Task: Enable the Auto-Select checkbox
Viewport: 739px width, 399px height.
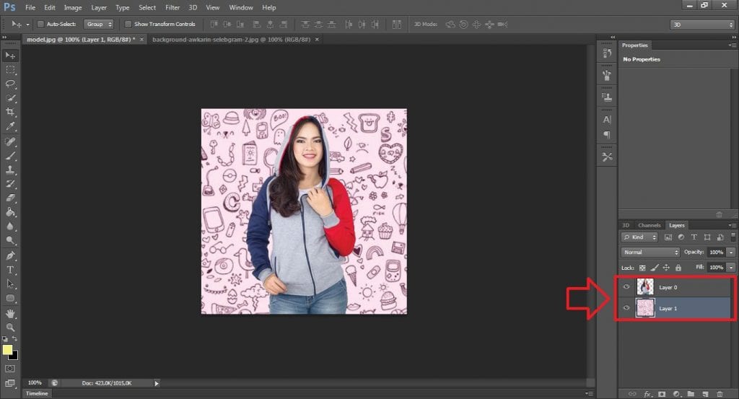Action: 40,24
